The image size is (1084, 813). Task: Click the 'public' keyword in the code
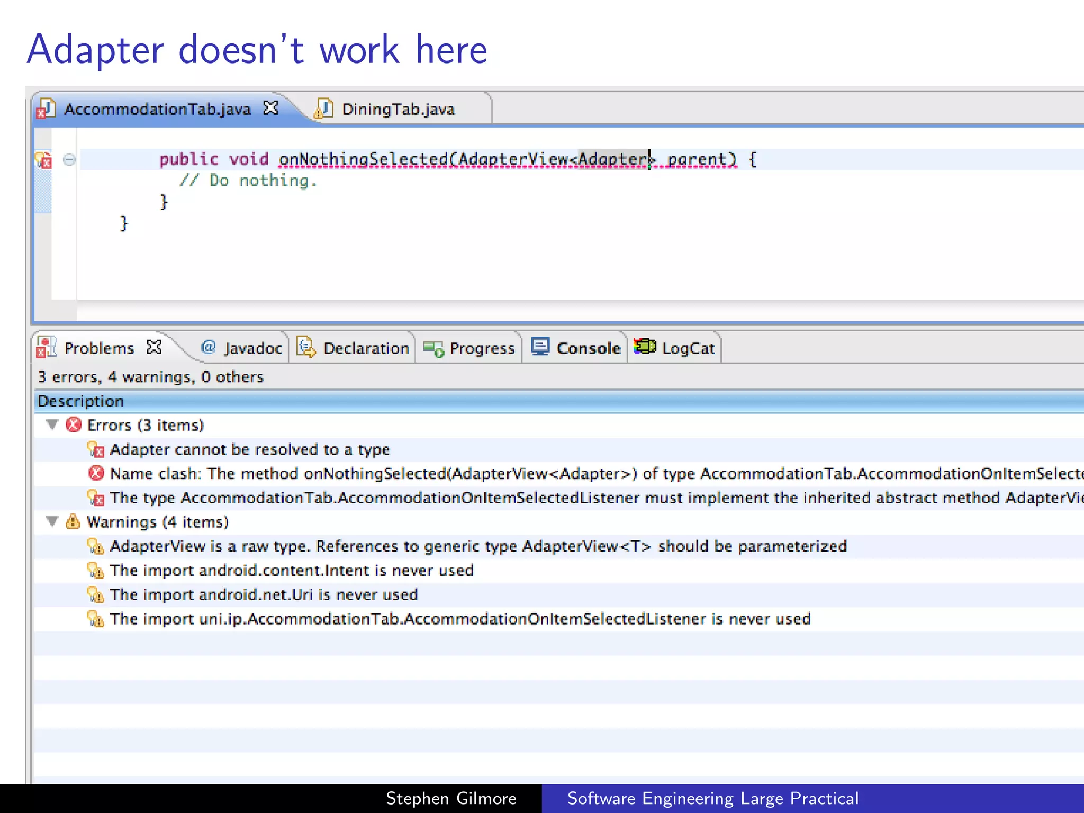click(189, 159)
